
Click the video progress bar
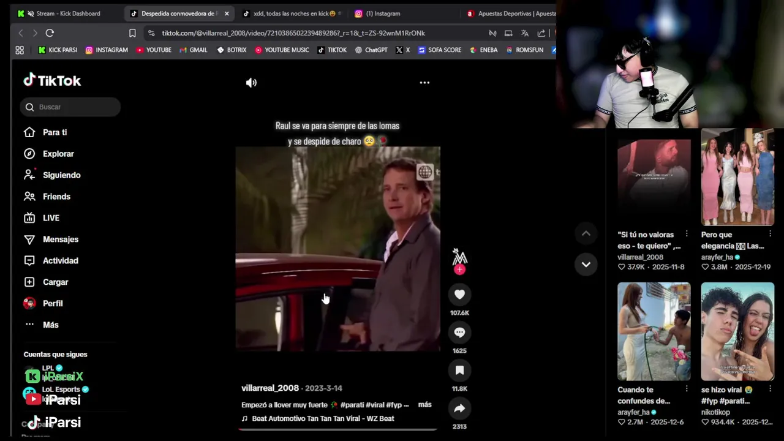pos(337,429)
